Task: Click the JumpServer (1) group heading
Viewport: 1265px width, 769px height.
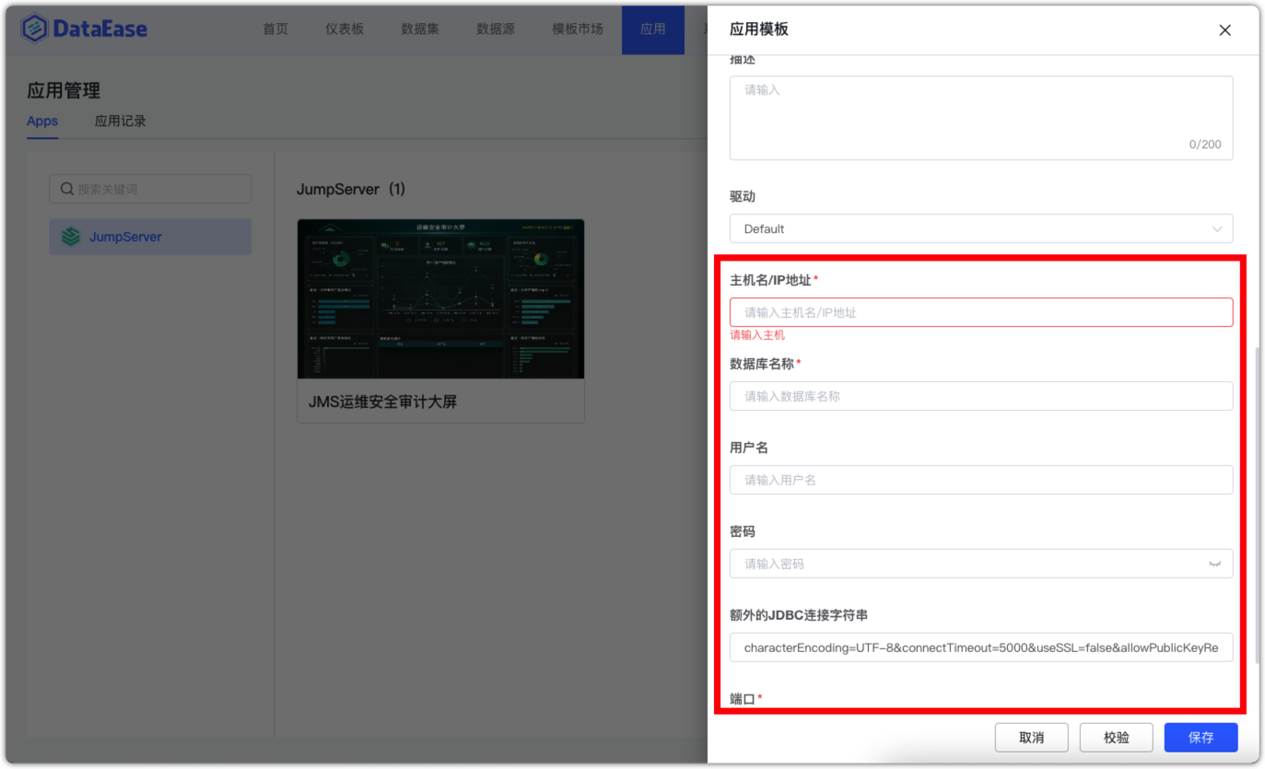Action: pos(351,189)
